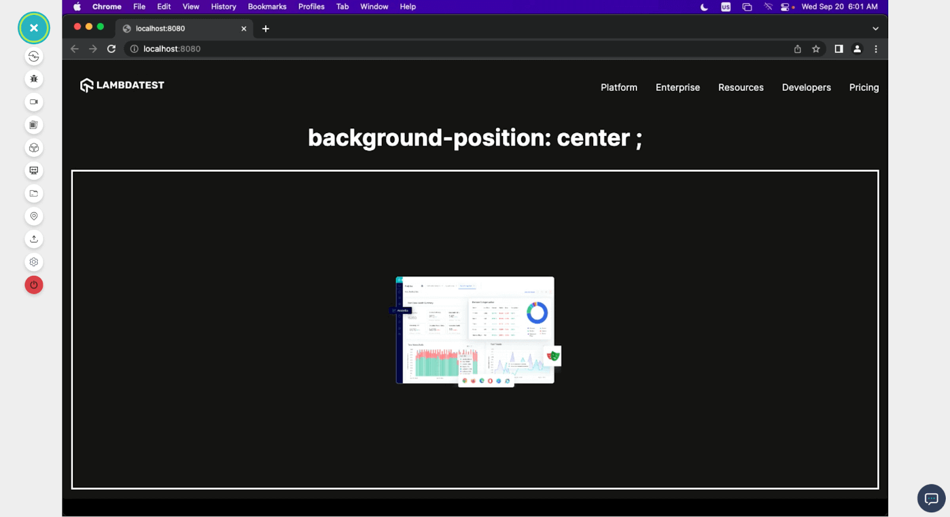Go forward using the browser forward arrow
Viewport: 950px width, 517px height.
coord(93,49)
